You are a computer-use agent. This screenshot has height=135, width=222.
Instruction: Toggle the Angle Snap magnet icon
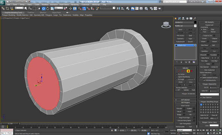click(x=84, y=8)
